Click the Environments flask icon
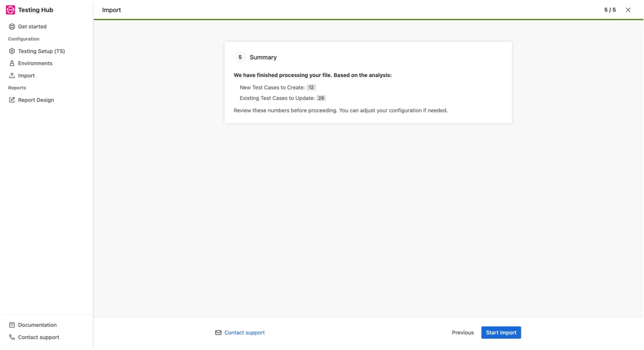The width and height of the screenshot is (644, 350). click(12, 63)
